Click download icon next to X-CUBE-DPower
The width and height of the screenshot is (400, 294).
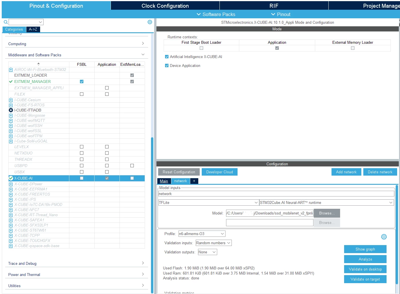click(11, 184)
